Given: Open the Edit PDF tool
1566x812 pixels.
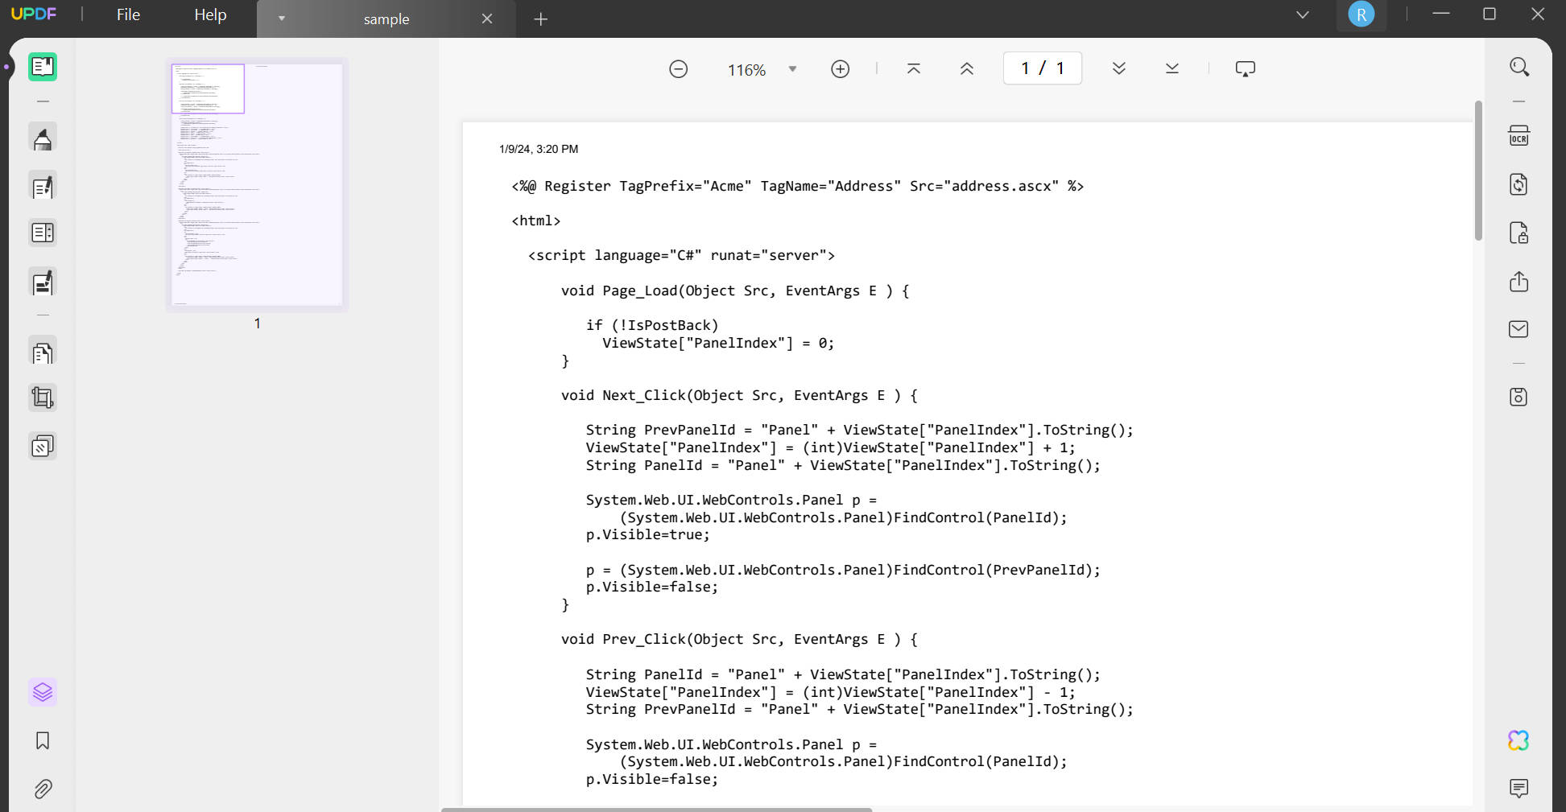Looking at the screenshot, I should pyautogui.click(x=43, y=187).
